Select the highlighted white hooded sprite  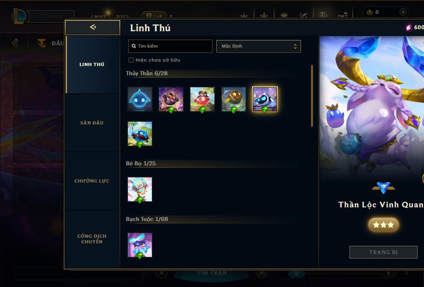265,99
